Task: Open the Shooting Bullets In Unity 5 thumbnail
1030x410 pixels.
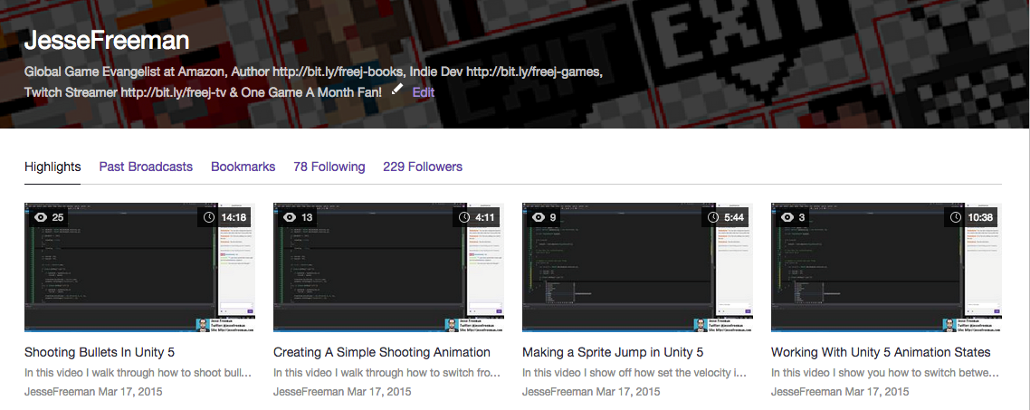Action: 140,267
